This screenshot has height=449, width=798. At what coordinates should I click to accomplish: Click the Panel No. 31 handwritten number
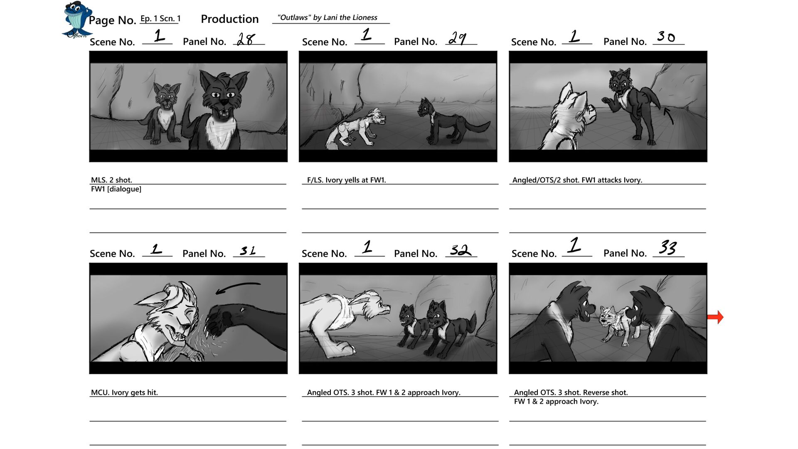click(x=248, y=251)
